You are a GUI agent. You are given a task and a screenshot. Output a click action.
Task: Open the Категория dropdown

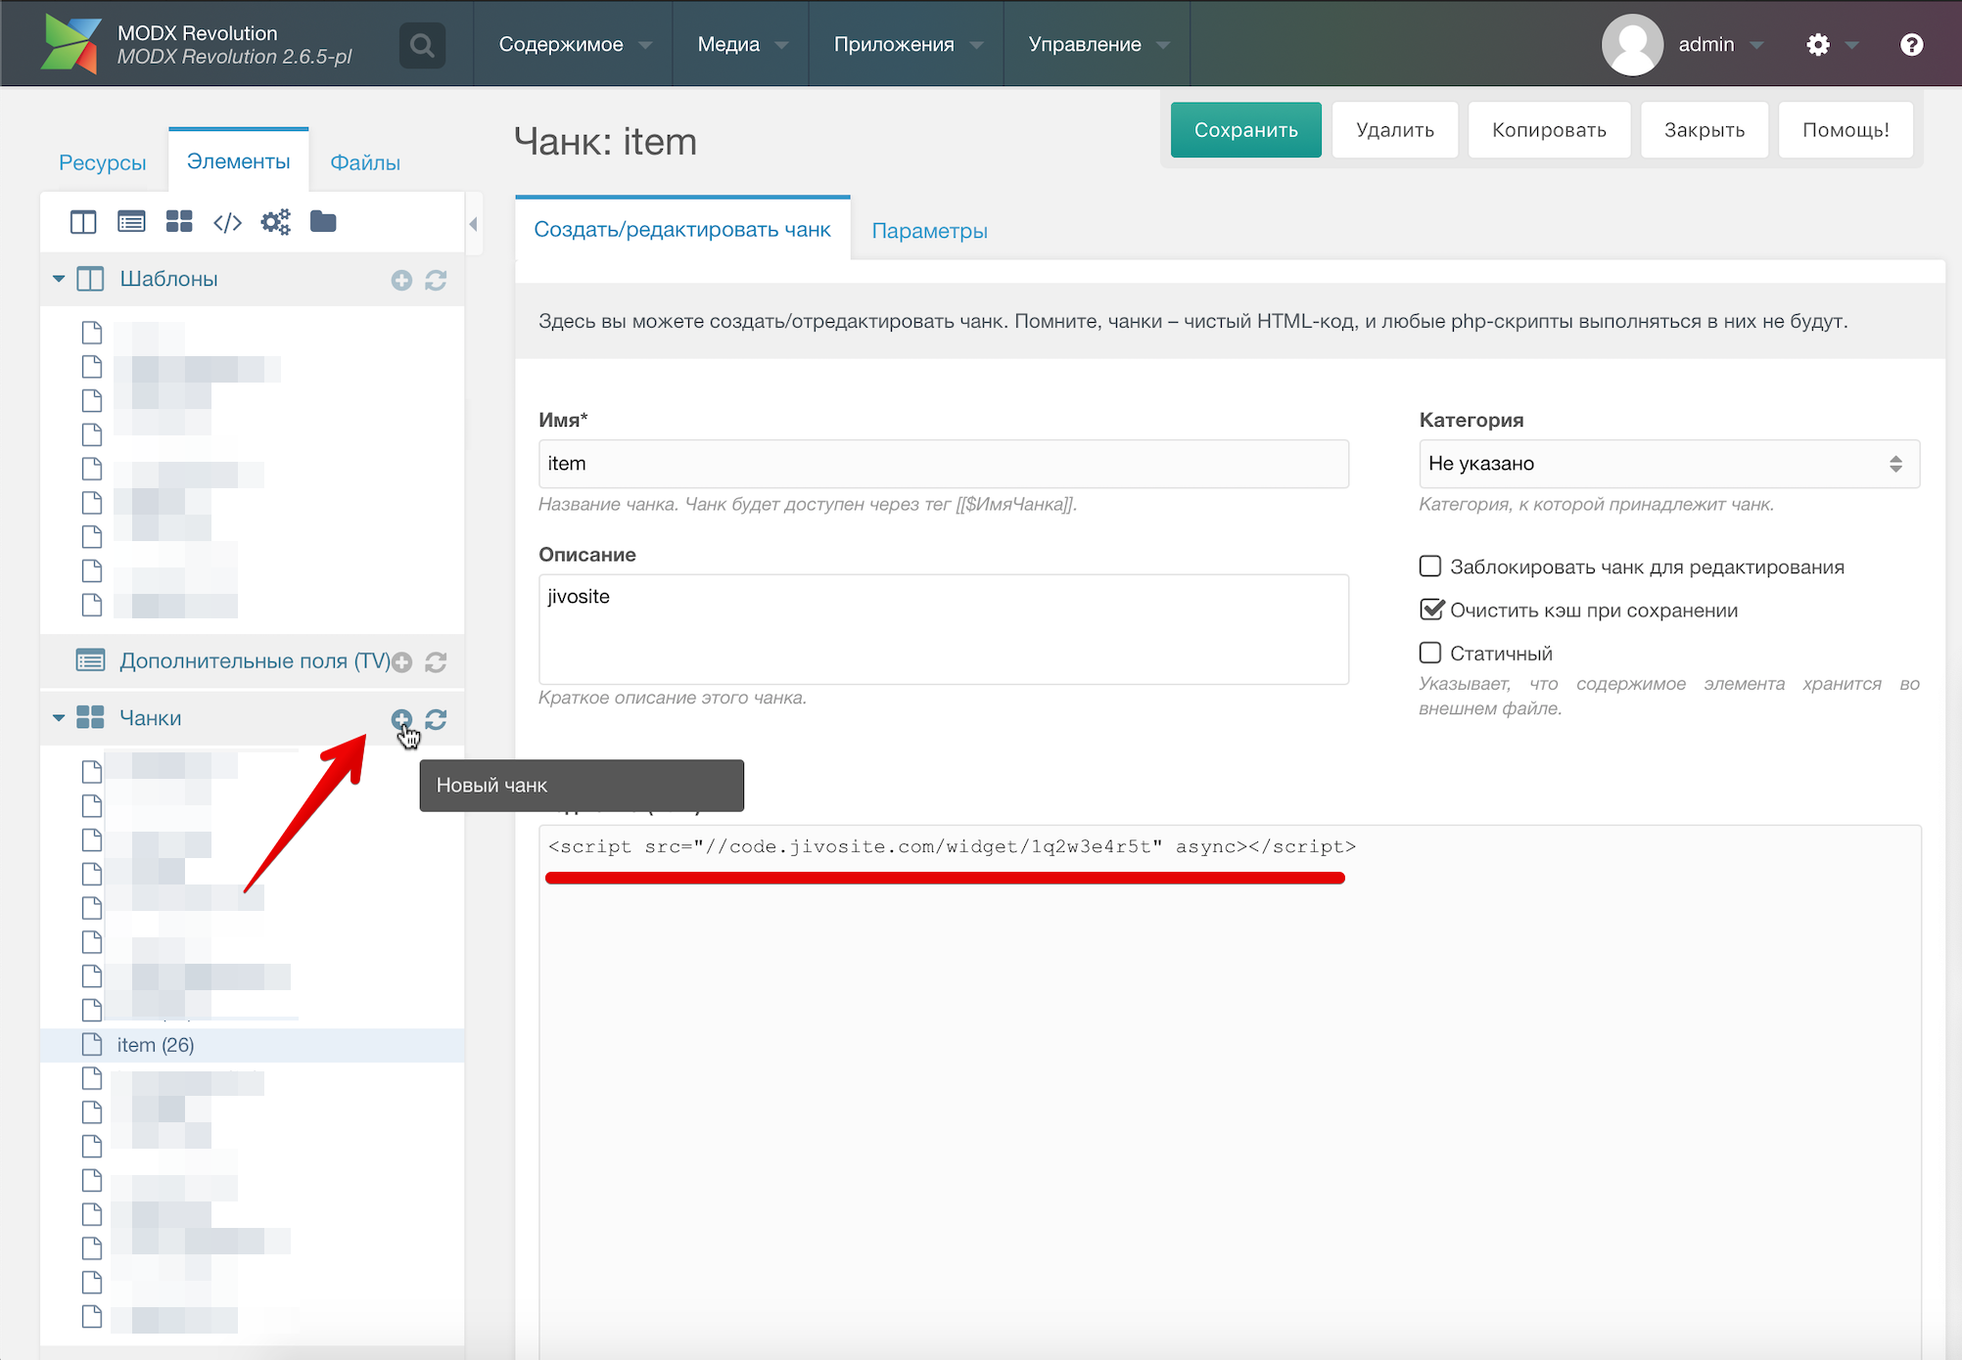(1669, 464)
